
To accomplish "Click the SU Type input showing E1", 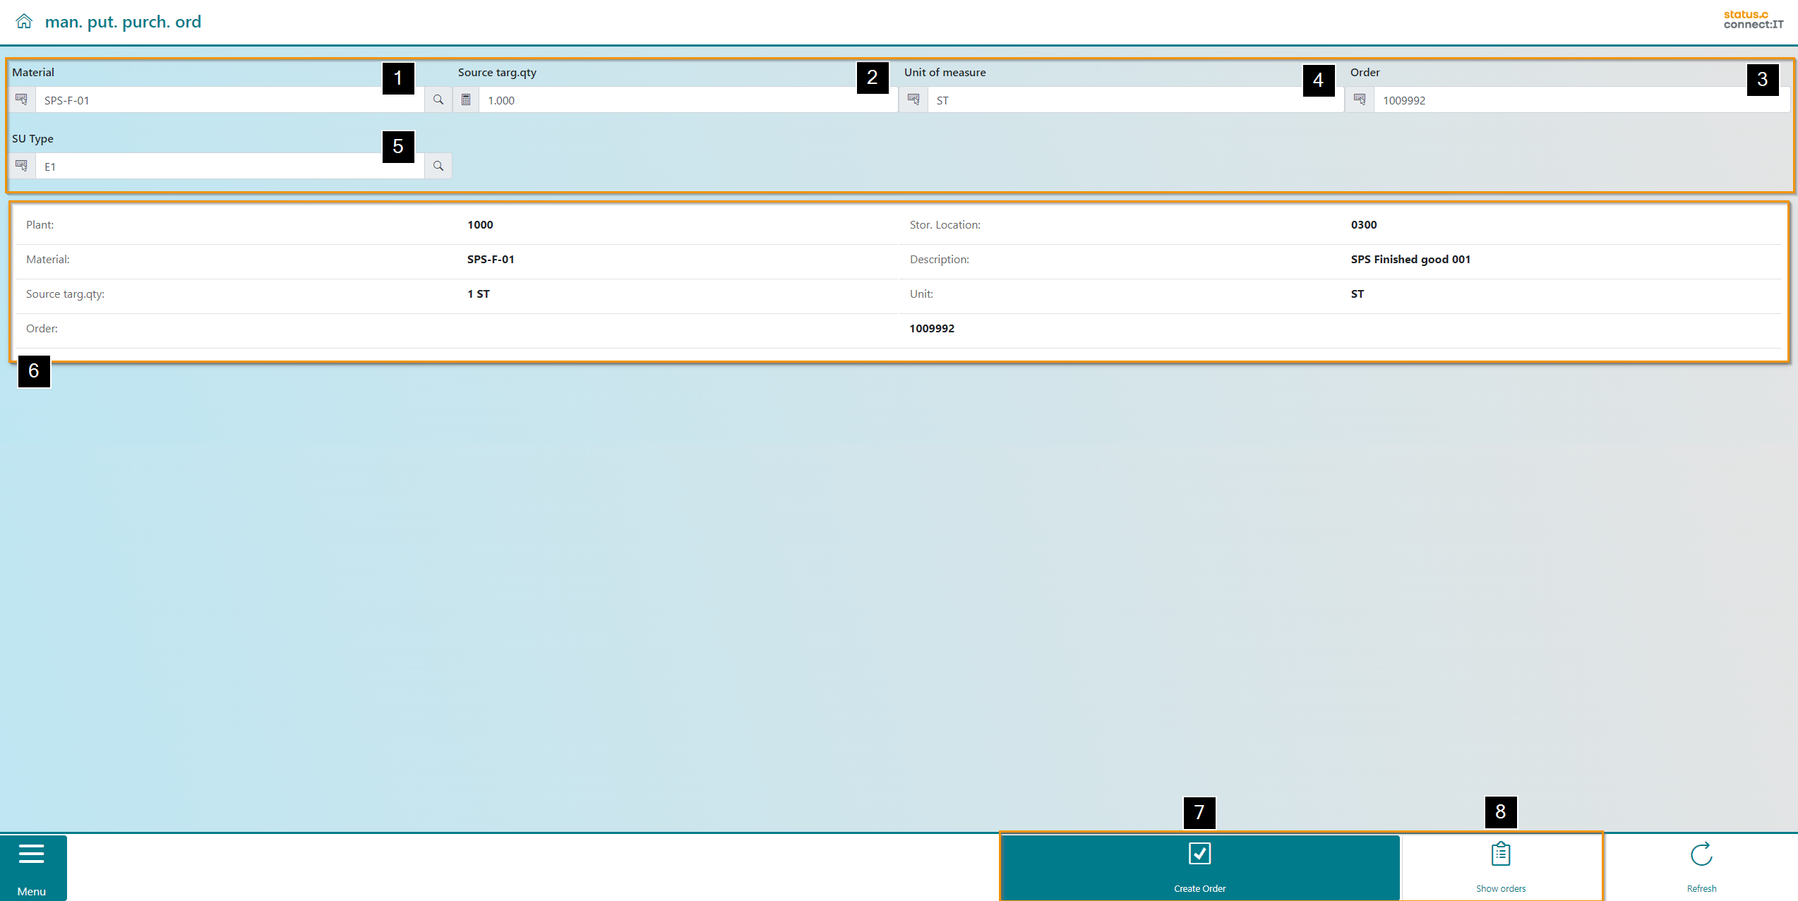I will pos(212,167).
